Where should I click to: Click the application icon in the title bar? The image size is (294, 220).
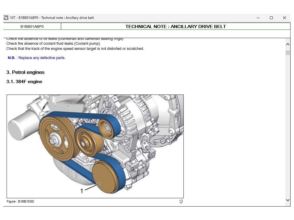[6, 18]
